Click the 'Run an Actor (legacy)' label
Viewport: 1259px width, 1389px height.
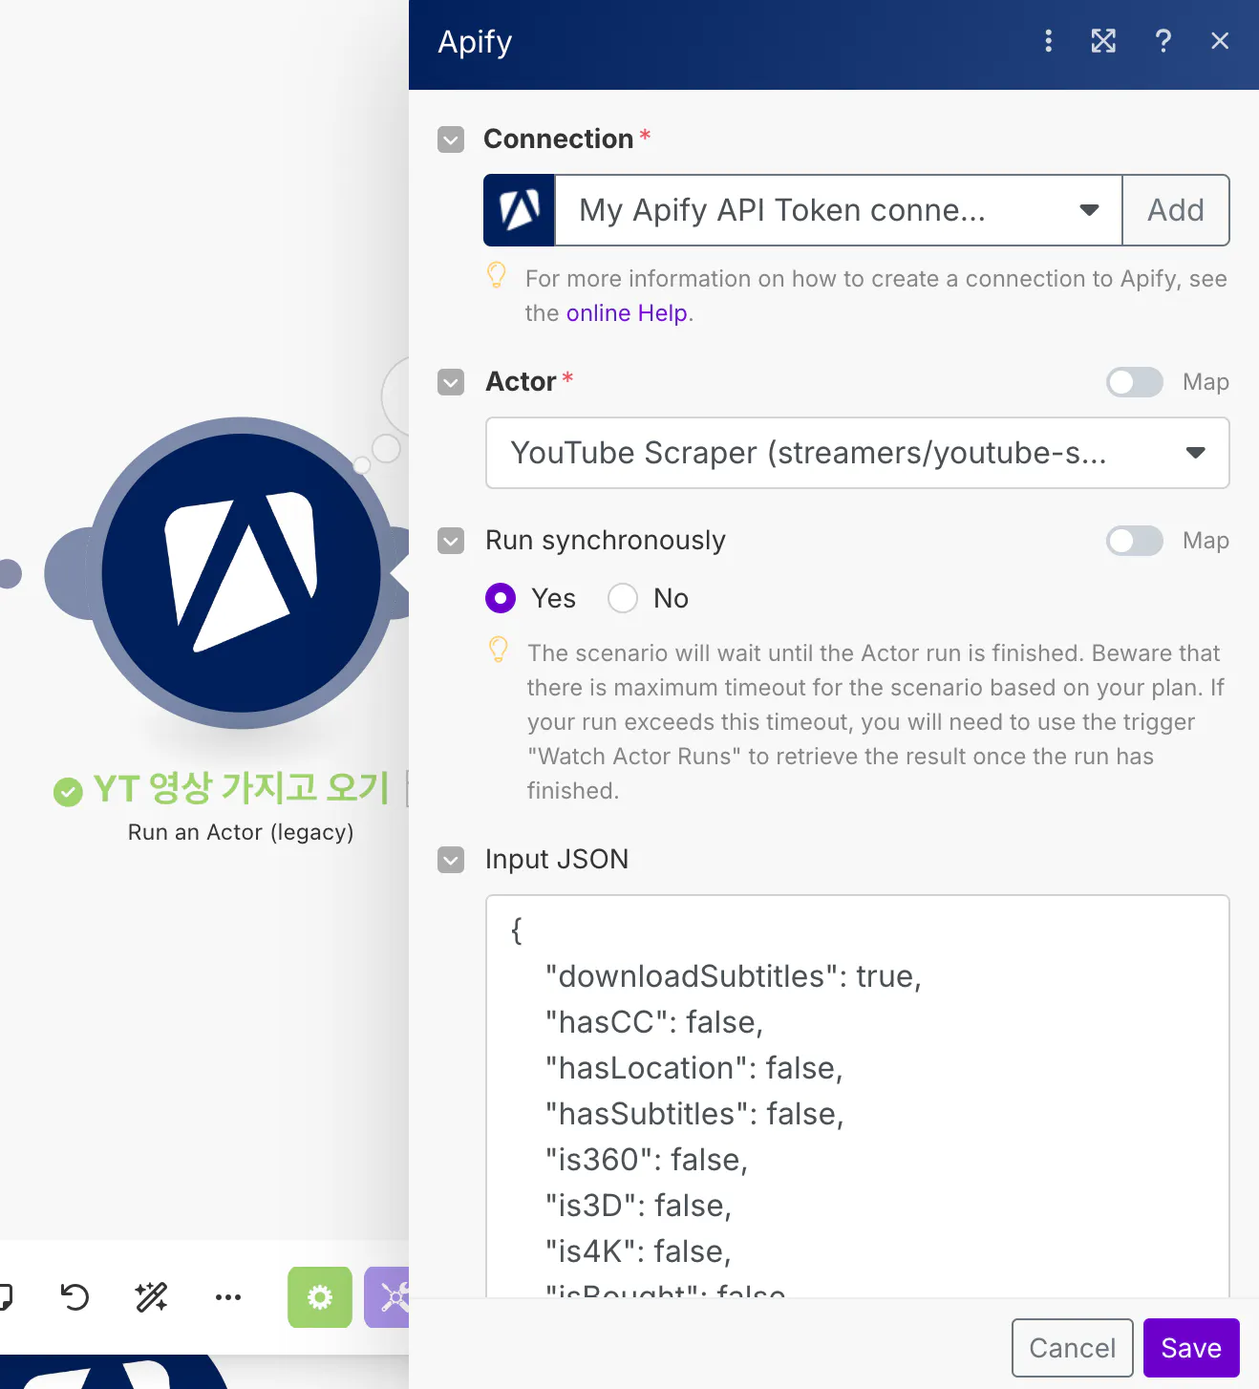click(x=241, y=832)
